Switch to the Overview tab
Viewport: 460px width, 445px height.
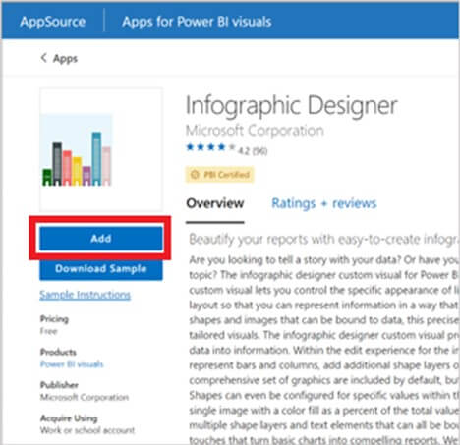click(215, 203)
